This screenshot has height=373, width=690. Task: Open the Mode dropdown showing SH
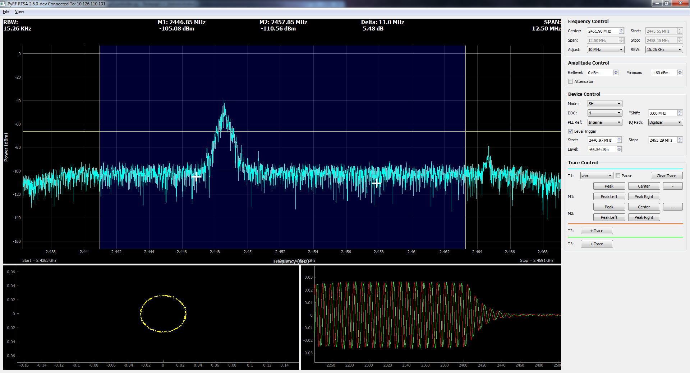pos(604,103)
